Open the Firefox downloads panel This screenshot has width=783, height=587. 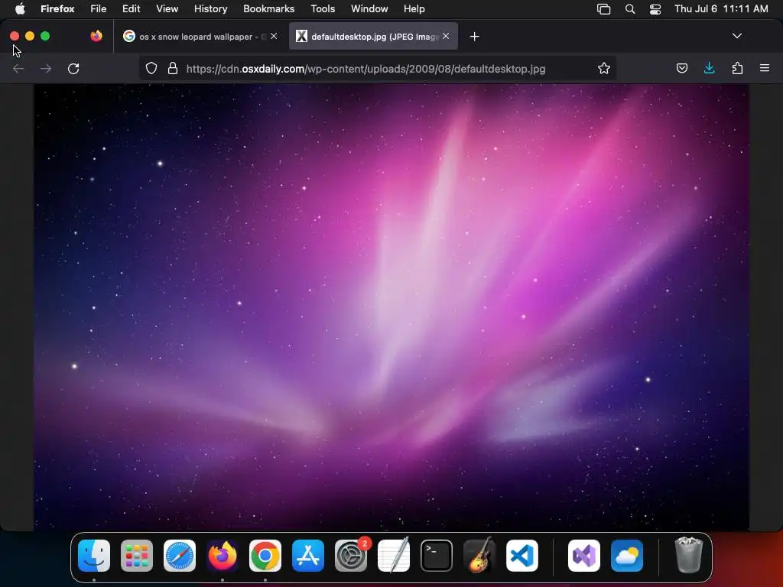tap(709, 68)
